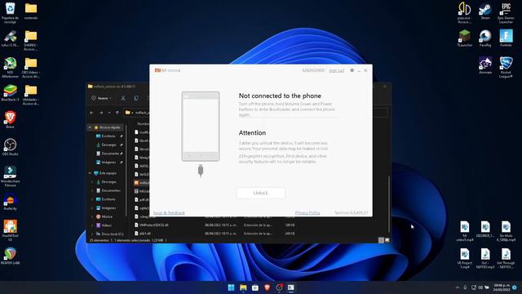Go up one folder in File Explorer
The width and height of the screenshot is (522, 294).
pyautogui.click(x=117, y=113)
